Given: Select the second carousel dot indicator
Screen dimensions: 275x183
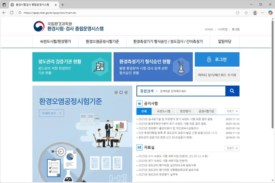Looking at the screenshot, I should [121, 93].
